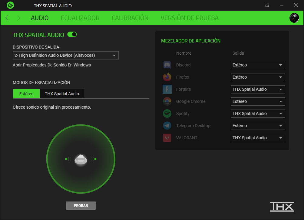Viewport: 304px width, 220px height.
Task: Click the Google Chrome app icon
Action: pos(167,101)
